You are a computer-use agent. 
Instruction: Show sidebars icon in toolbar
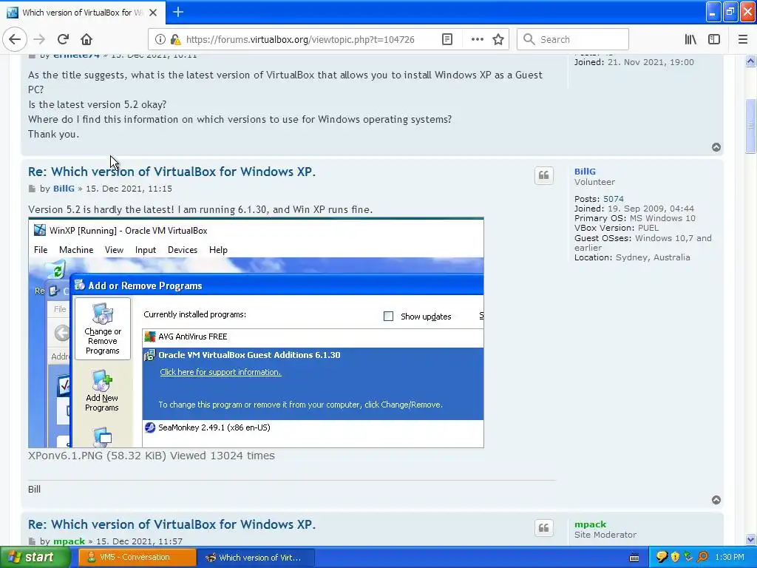point(714,39)
